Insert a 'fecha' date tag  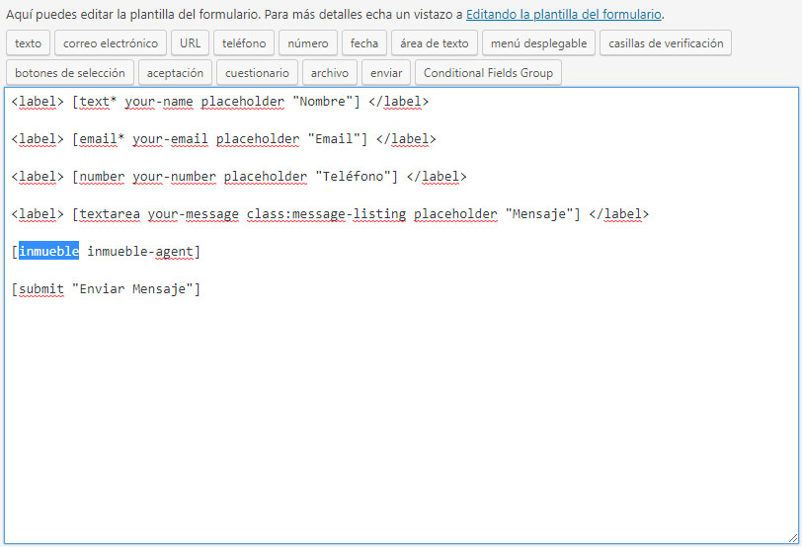coord(363,43)
